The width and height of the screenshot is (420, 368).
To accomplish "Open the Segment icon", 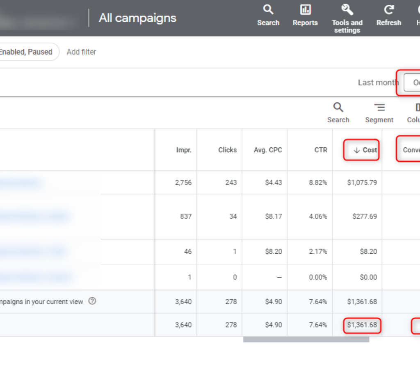I will point(379,108).
